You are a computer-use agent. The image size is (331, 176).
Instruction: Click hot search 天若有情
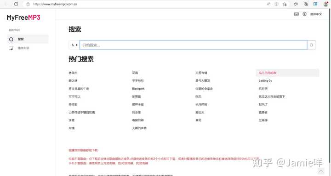click(201, 73)
